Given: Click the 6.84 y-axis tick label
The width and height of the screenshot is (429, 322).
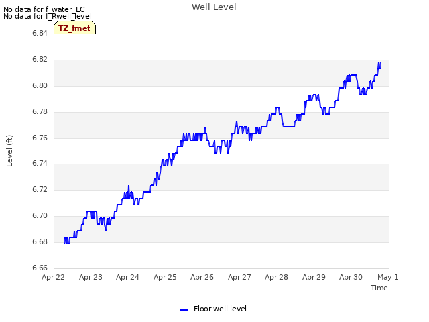Looking at the screenshot, I should click(x=40, y=33).
